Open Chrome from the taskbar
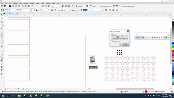174x98 pixels. click(x=48, y=96)
